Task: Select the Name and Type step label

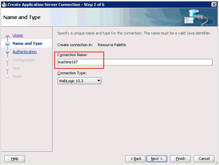Action: (27, 44)
